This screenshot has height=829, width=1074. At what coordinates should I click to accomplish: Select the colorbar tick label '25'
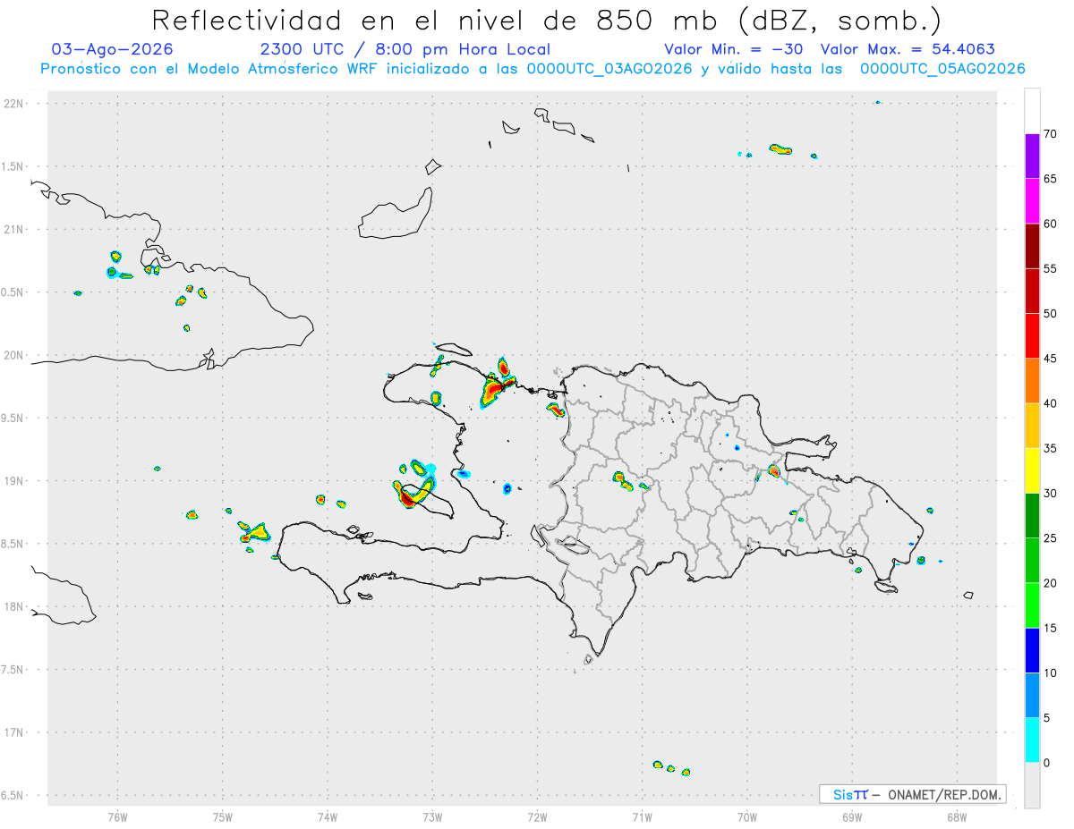pyautogui.click(x=1051, y=538)
